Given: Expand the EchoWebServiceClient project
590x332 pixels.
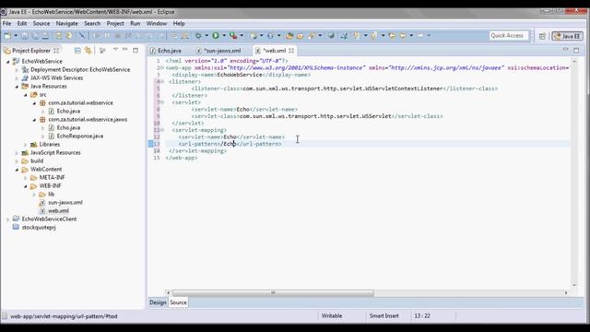Looking at the screenshot, I should (x=8, y=219).
